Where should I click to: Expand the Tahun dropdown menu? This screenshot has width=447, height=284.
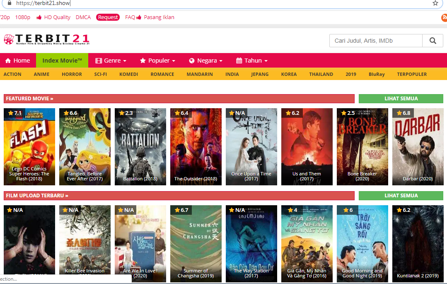click(252, 61)
